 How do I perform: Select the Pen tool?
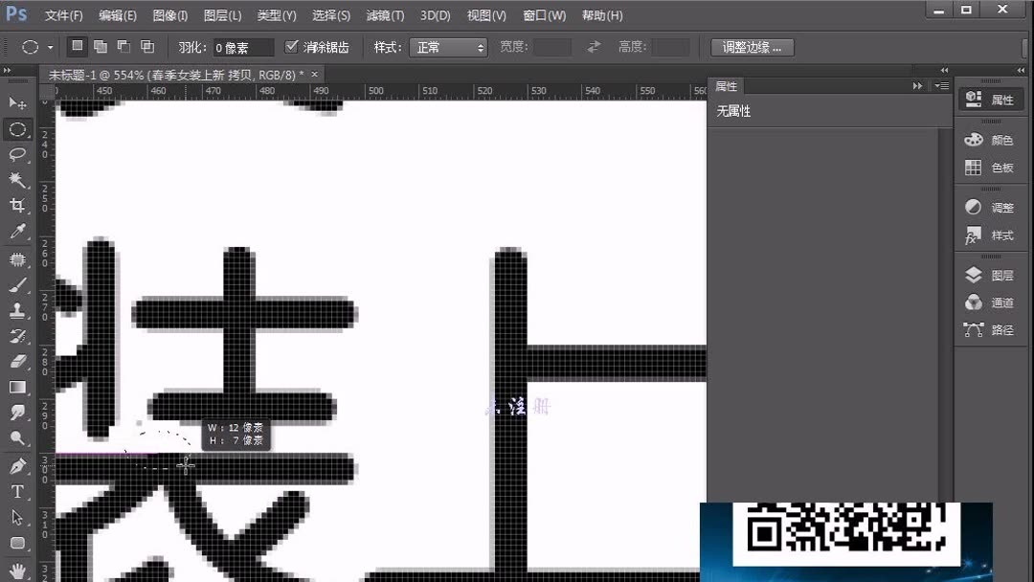pos(19,465)
